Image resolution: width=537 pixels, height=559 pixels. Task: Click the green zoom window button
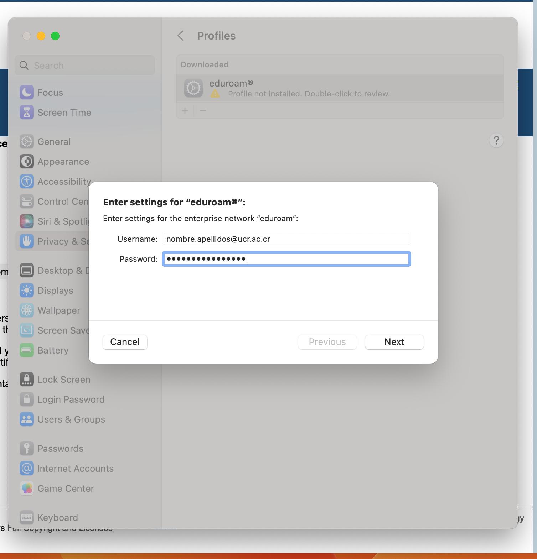(55, 36)
